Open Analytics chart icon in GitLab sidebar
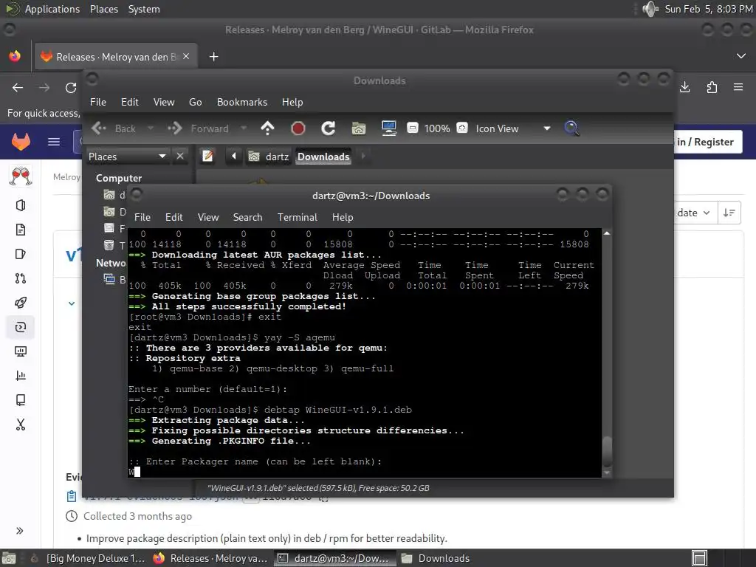Image resolution: width=756 pixels, height=567 pixels. (20, 375)
